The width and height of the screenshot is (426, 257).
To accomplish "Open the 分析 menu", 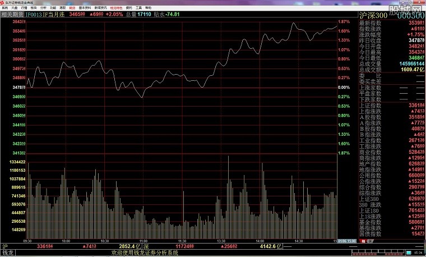I will point(43,8).
